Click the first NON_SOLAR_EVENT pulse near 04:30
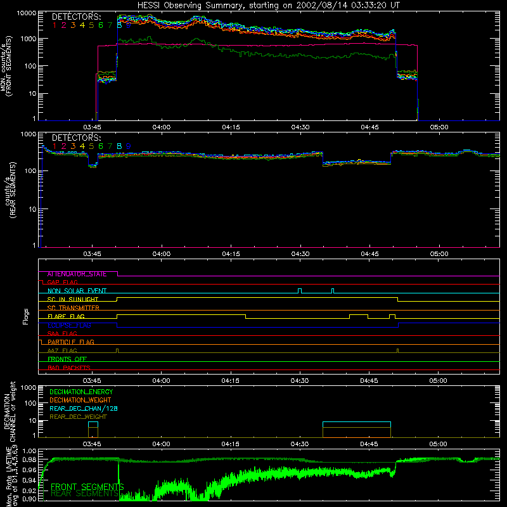 pos(300,291)
